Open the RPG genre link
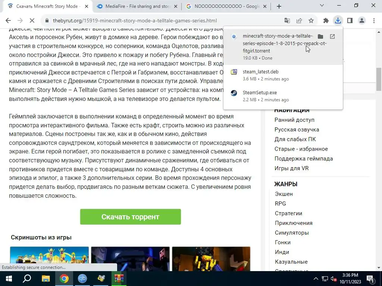Screen dimensions: 382x286 pos(280,204)
